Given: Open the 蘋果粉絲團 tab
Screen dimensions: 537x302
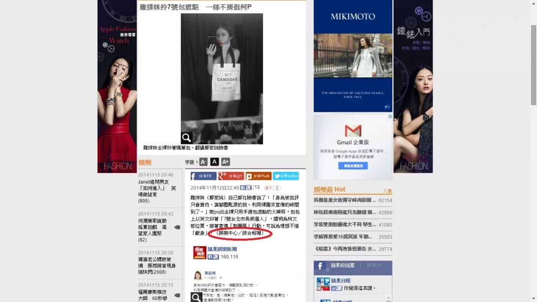Looking at the screenshot, I should pyautogui.click(x=342, y=266).
